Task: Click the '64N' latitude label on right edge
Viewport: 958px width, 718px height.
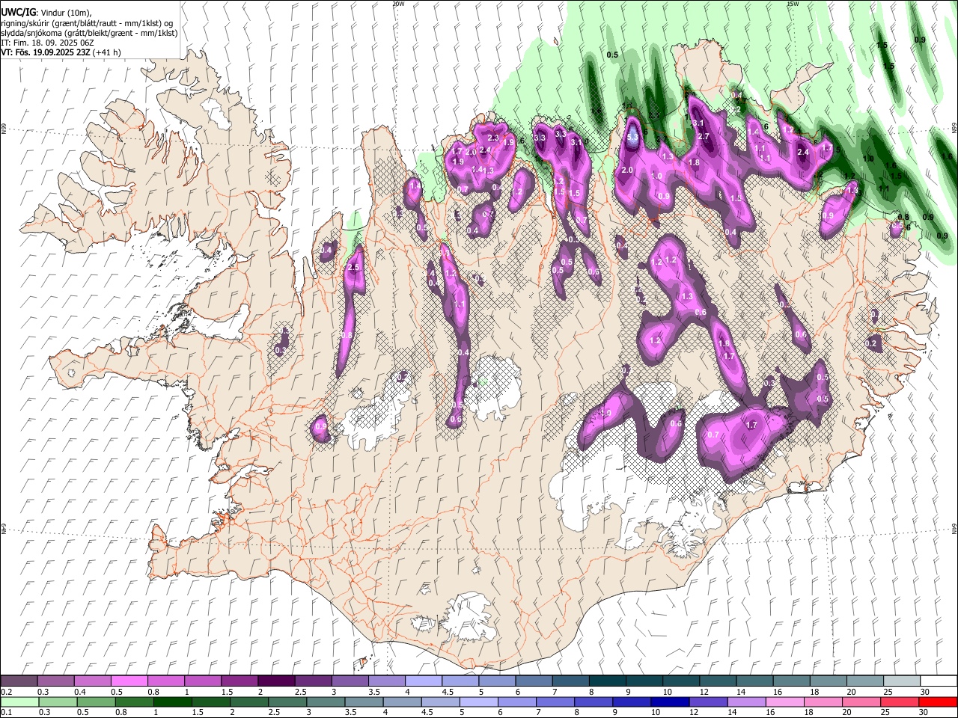Action: 954,528
